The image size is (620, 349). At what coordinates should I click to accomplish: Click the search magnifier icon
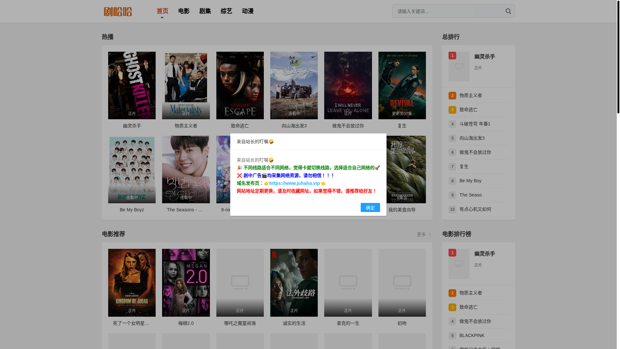pos(508,11)
